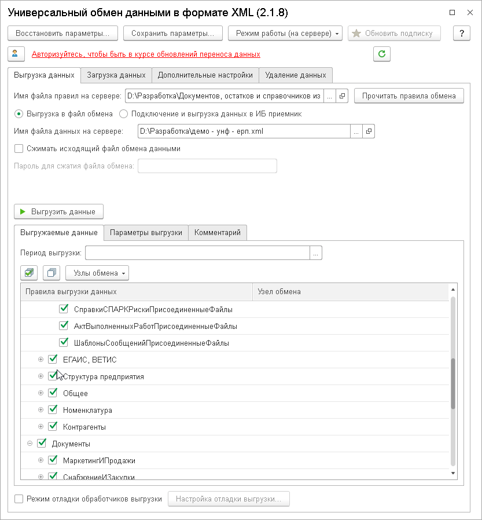Open rules file path in viewer icon
Screen dimensions: 482x520
[x=342, y=96]
